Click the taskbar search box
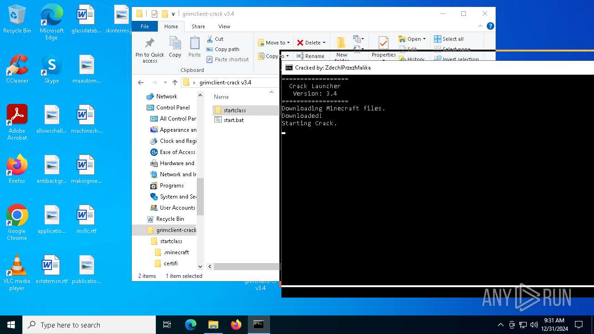The width and height of the screenshot is (594, 334). click(x=89, y=325)
